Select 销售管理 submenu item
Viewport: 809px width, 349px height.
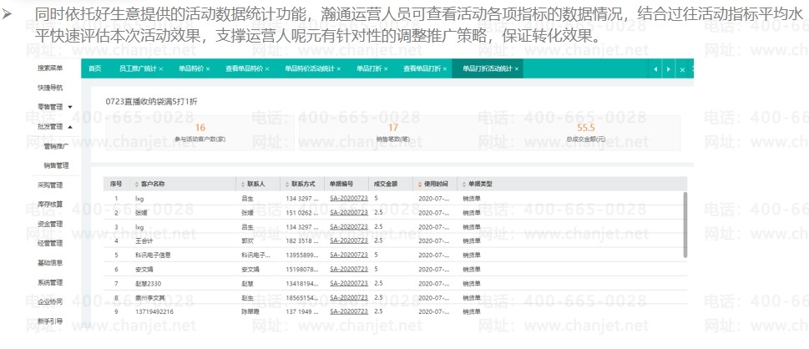[x=56, y=165]
